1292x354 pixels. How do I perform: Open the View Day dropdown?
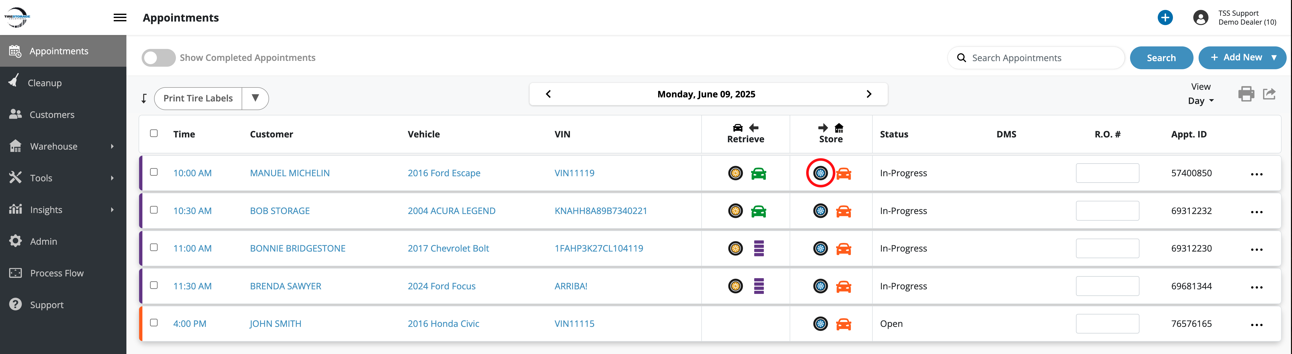(x=1200, y=101)
